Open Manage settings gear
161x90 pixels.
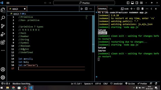pos(3,77)
